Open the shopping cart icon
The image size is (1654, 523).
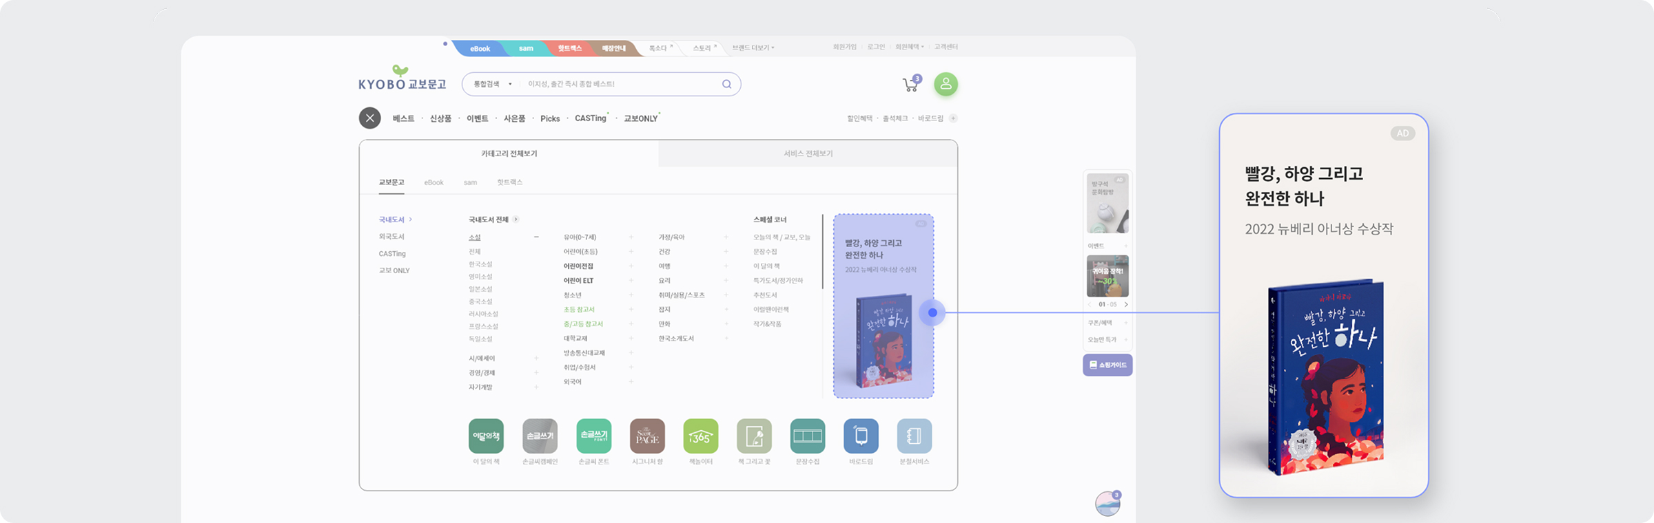[911, 84]
